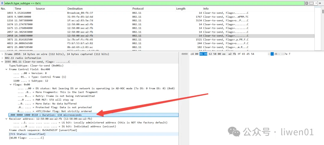Expand 802.11 radio information node
The height and width of the screenshot is (145, 324).
[x=2, y=58]
